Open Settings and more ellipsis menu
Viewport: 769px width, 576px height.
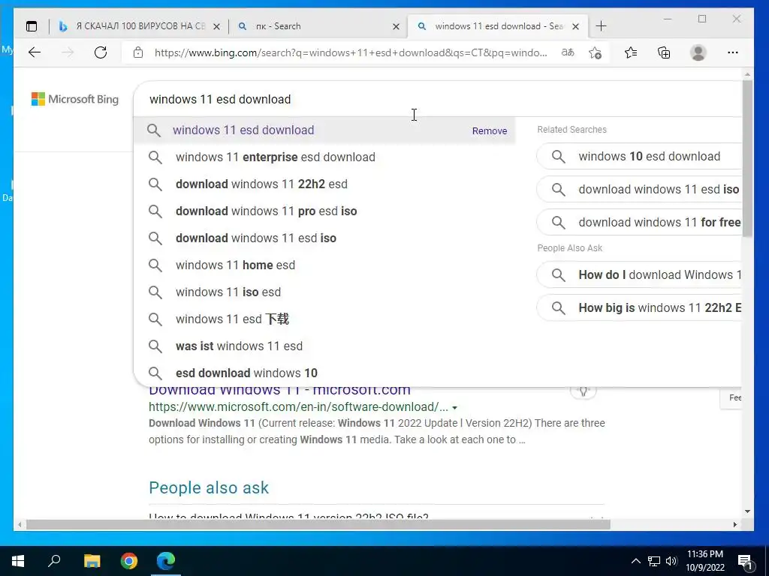tap(733, 52)
